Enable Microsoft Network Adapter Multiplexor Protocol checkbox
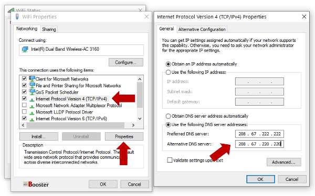This screenshot has width=315, height=196. pyautogui.click(x=24, y=105)
